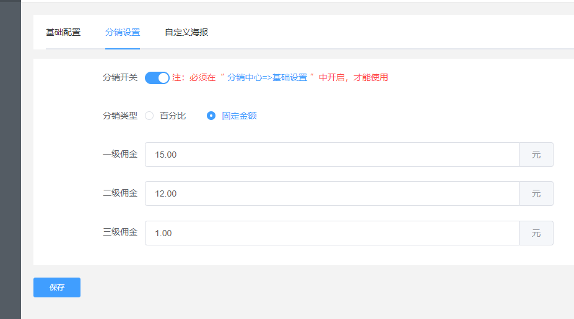Click the 分销类型 field label

[120, 116]
